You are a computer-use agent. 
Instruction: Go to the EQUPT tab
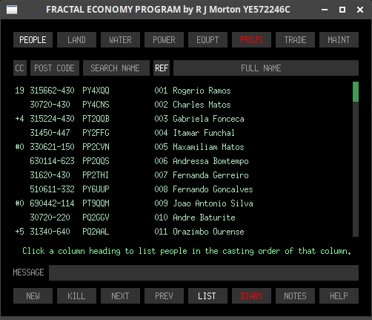coord(207,40)
